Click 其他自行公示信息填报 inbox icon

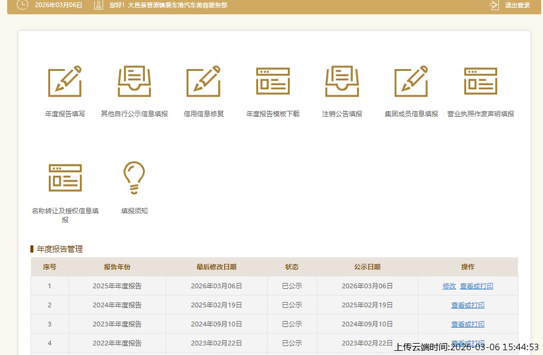coord(134,82)
